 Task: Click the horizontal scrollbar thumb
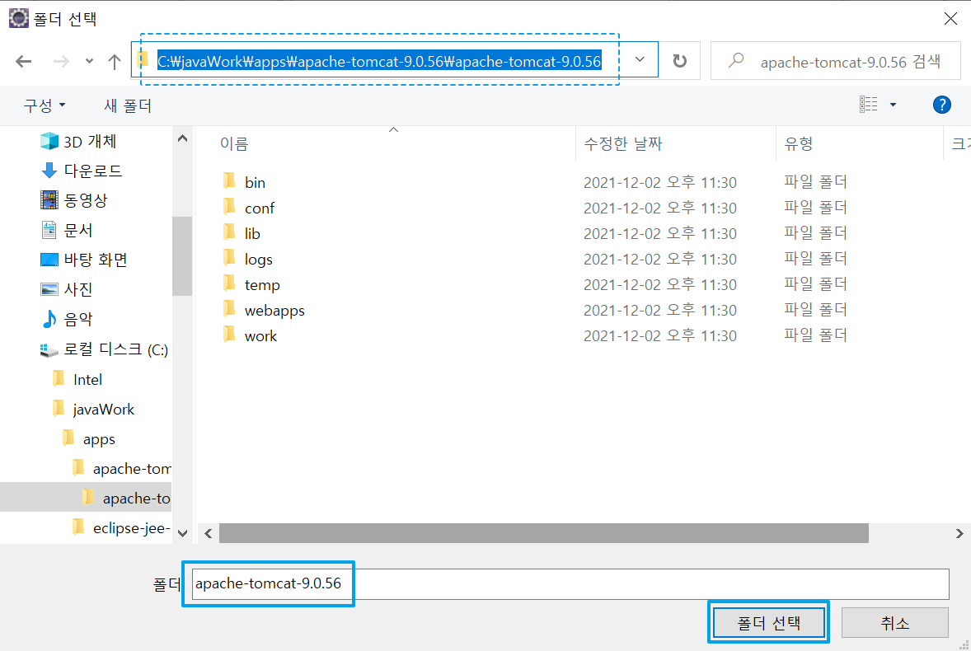pos(543,533)
